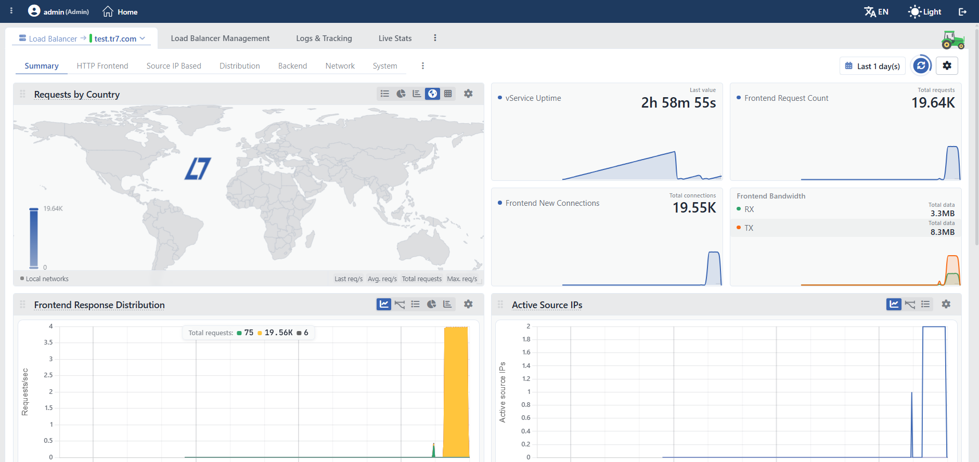
Task: Switch to the Backend tab
Action: [x=292, y=66]
